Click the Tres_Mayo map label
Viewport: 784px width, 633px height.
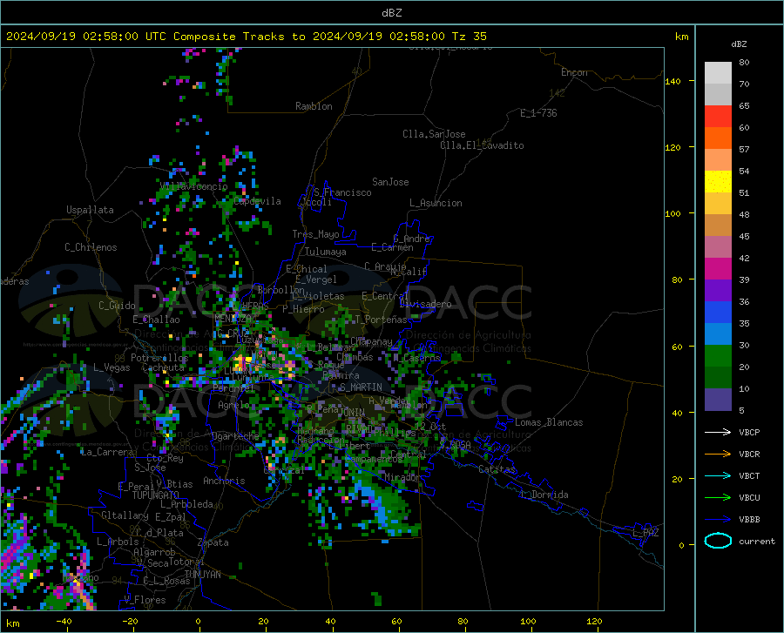point(315,234)
